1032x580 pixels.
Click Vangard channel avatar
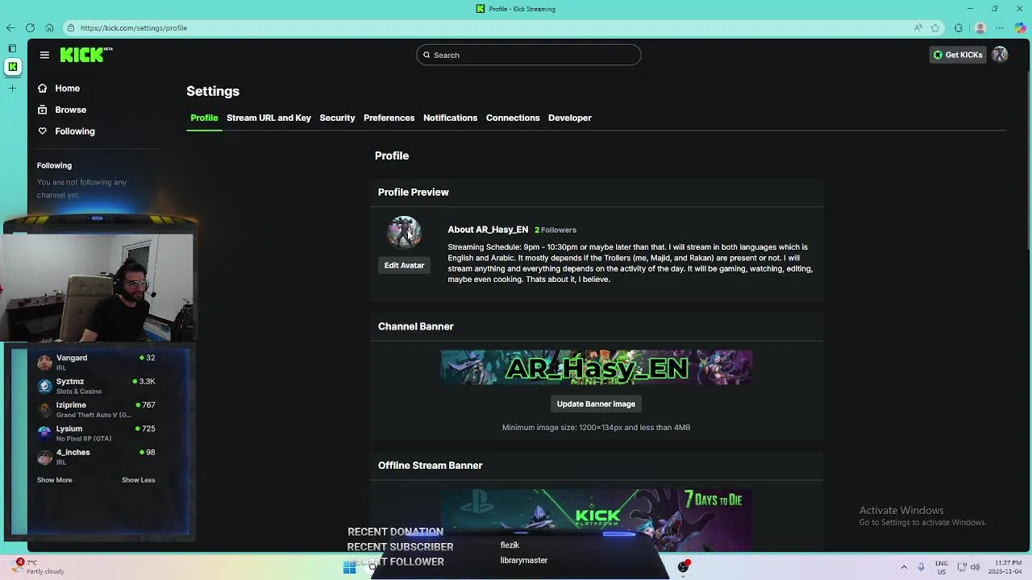point(44,362)
